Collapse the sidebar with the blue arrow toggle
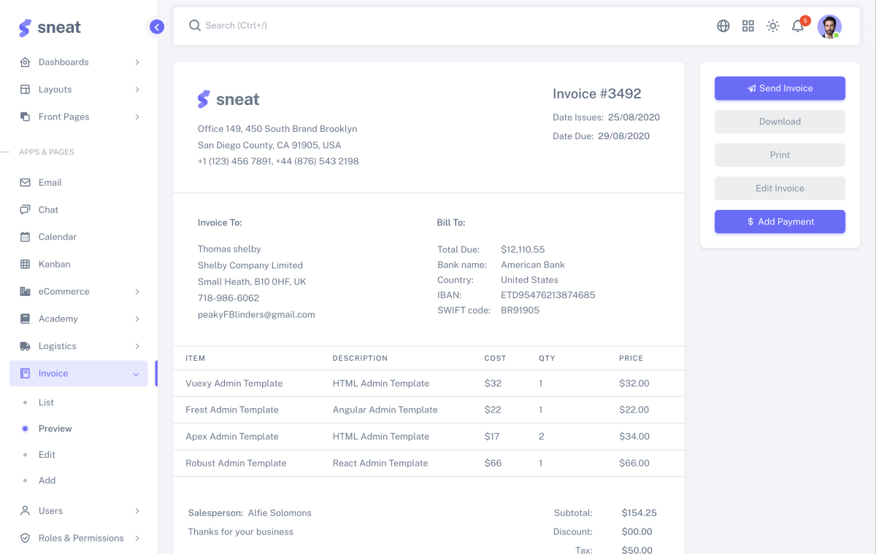 coord(156,26)
